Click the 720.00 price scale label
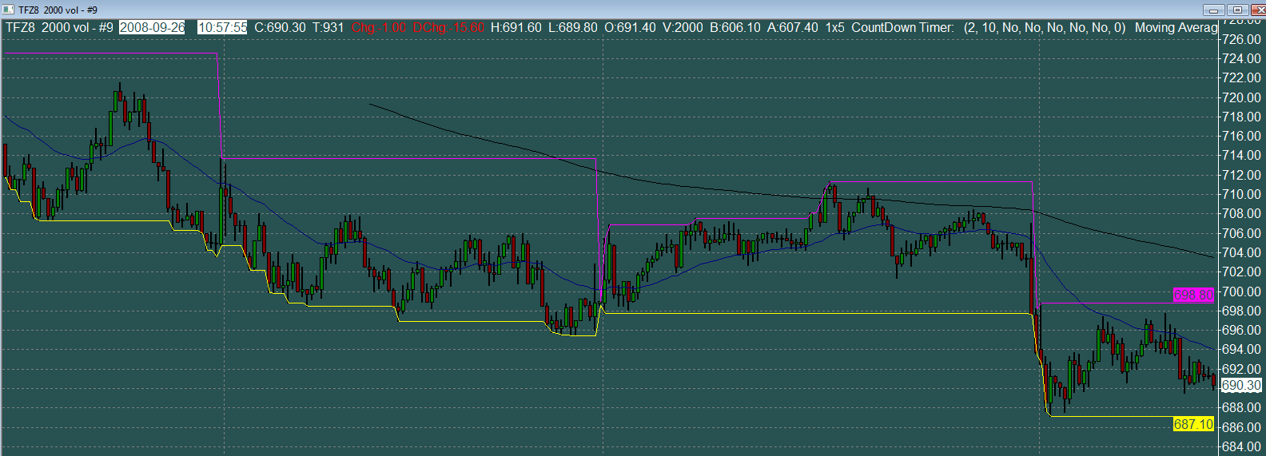1266x456 pixels. coord(1242,97)
